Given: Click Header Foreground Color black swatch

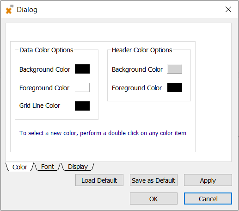Looking at the screenshot, I should [175, 87].
